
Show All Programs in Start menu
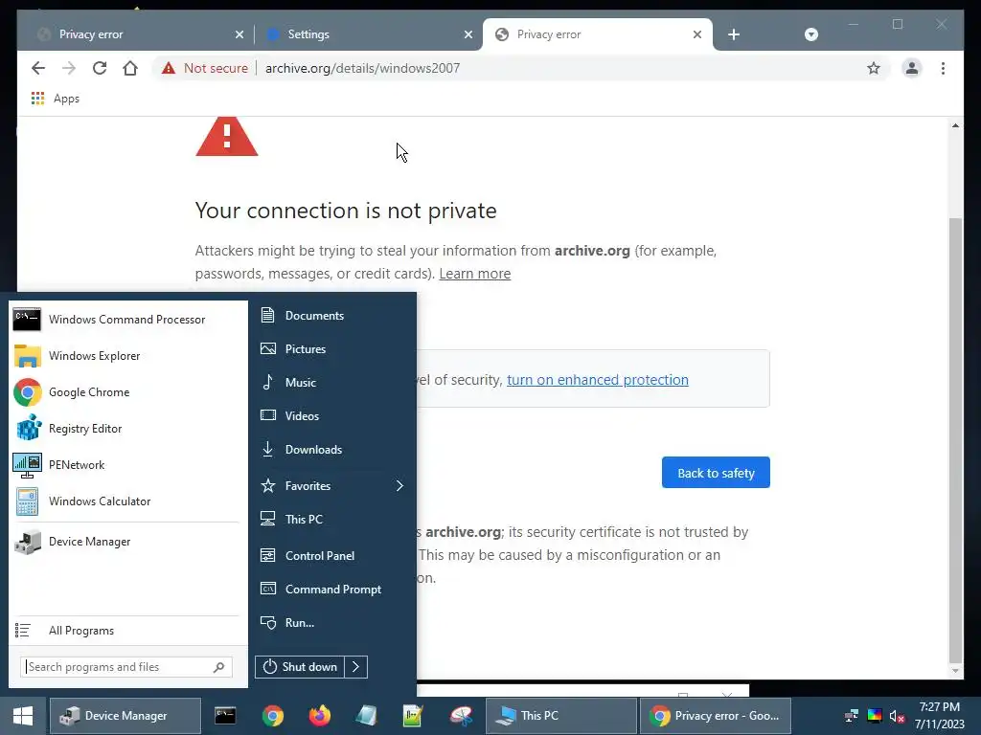click(x=125, y=630)
